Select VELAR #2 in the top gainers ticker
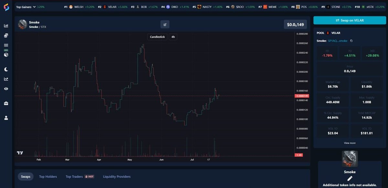Screen dimensions: 388x188 pyautogui.click(x=112, y=7)
